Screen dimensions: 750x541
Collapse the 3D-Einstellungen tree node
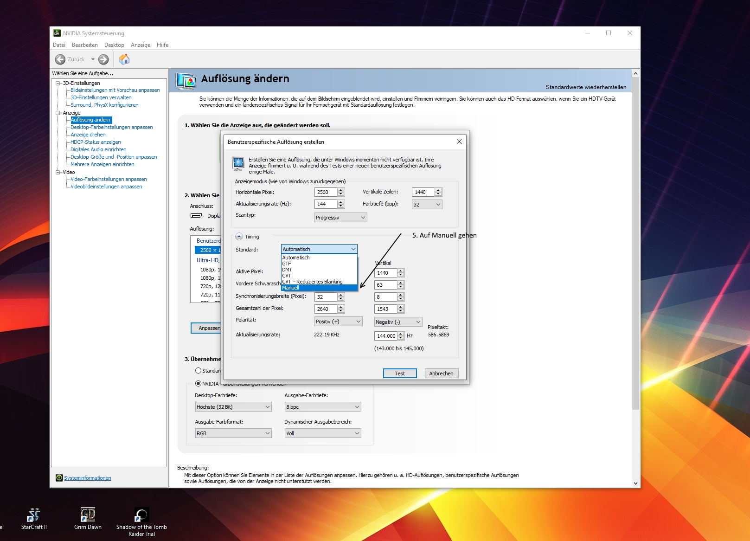(58, 83)
